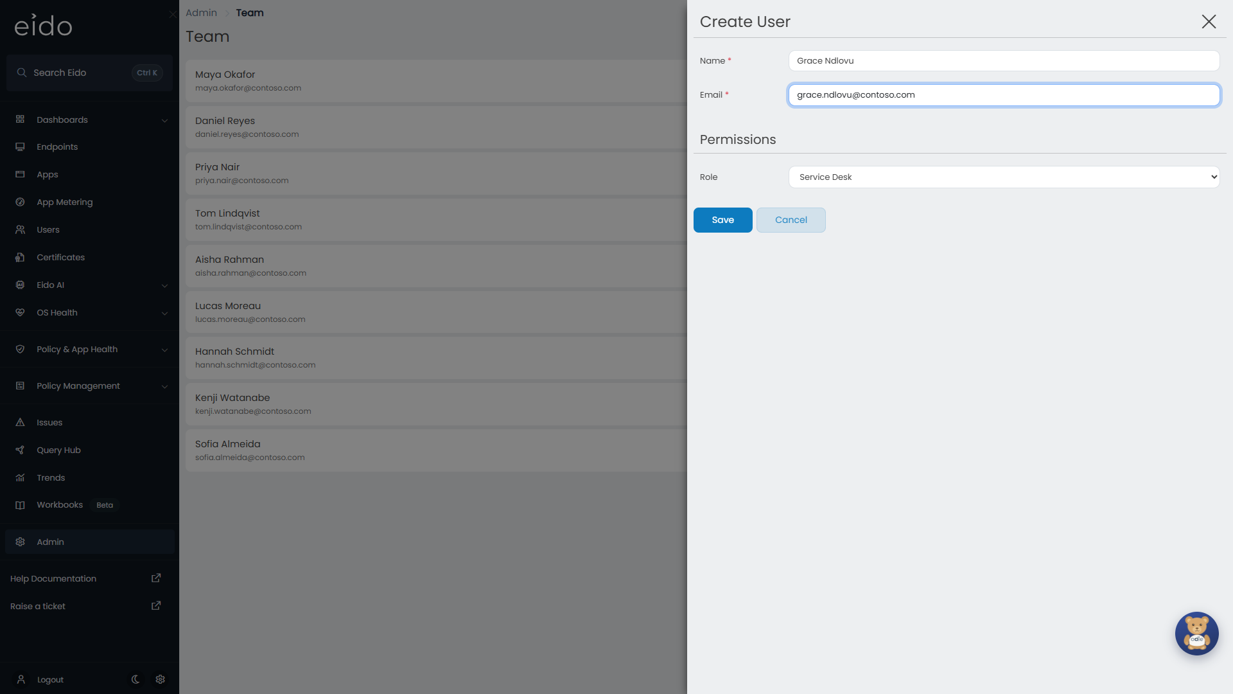Open Endpoints via its monitor icon
This screenshot has height=694, width=1233.
tap(20, 147)
